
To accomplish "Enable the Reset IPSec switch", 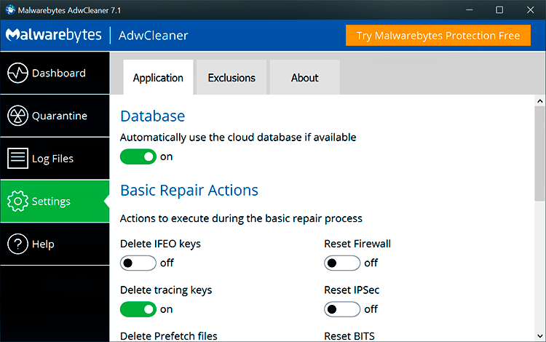I will click(342, 309).
